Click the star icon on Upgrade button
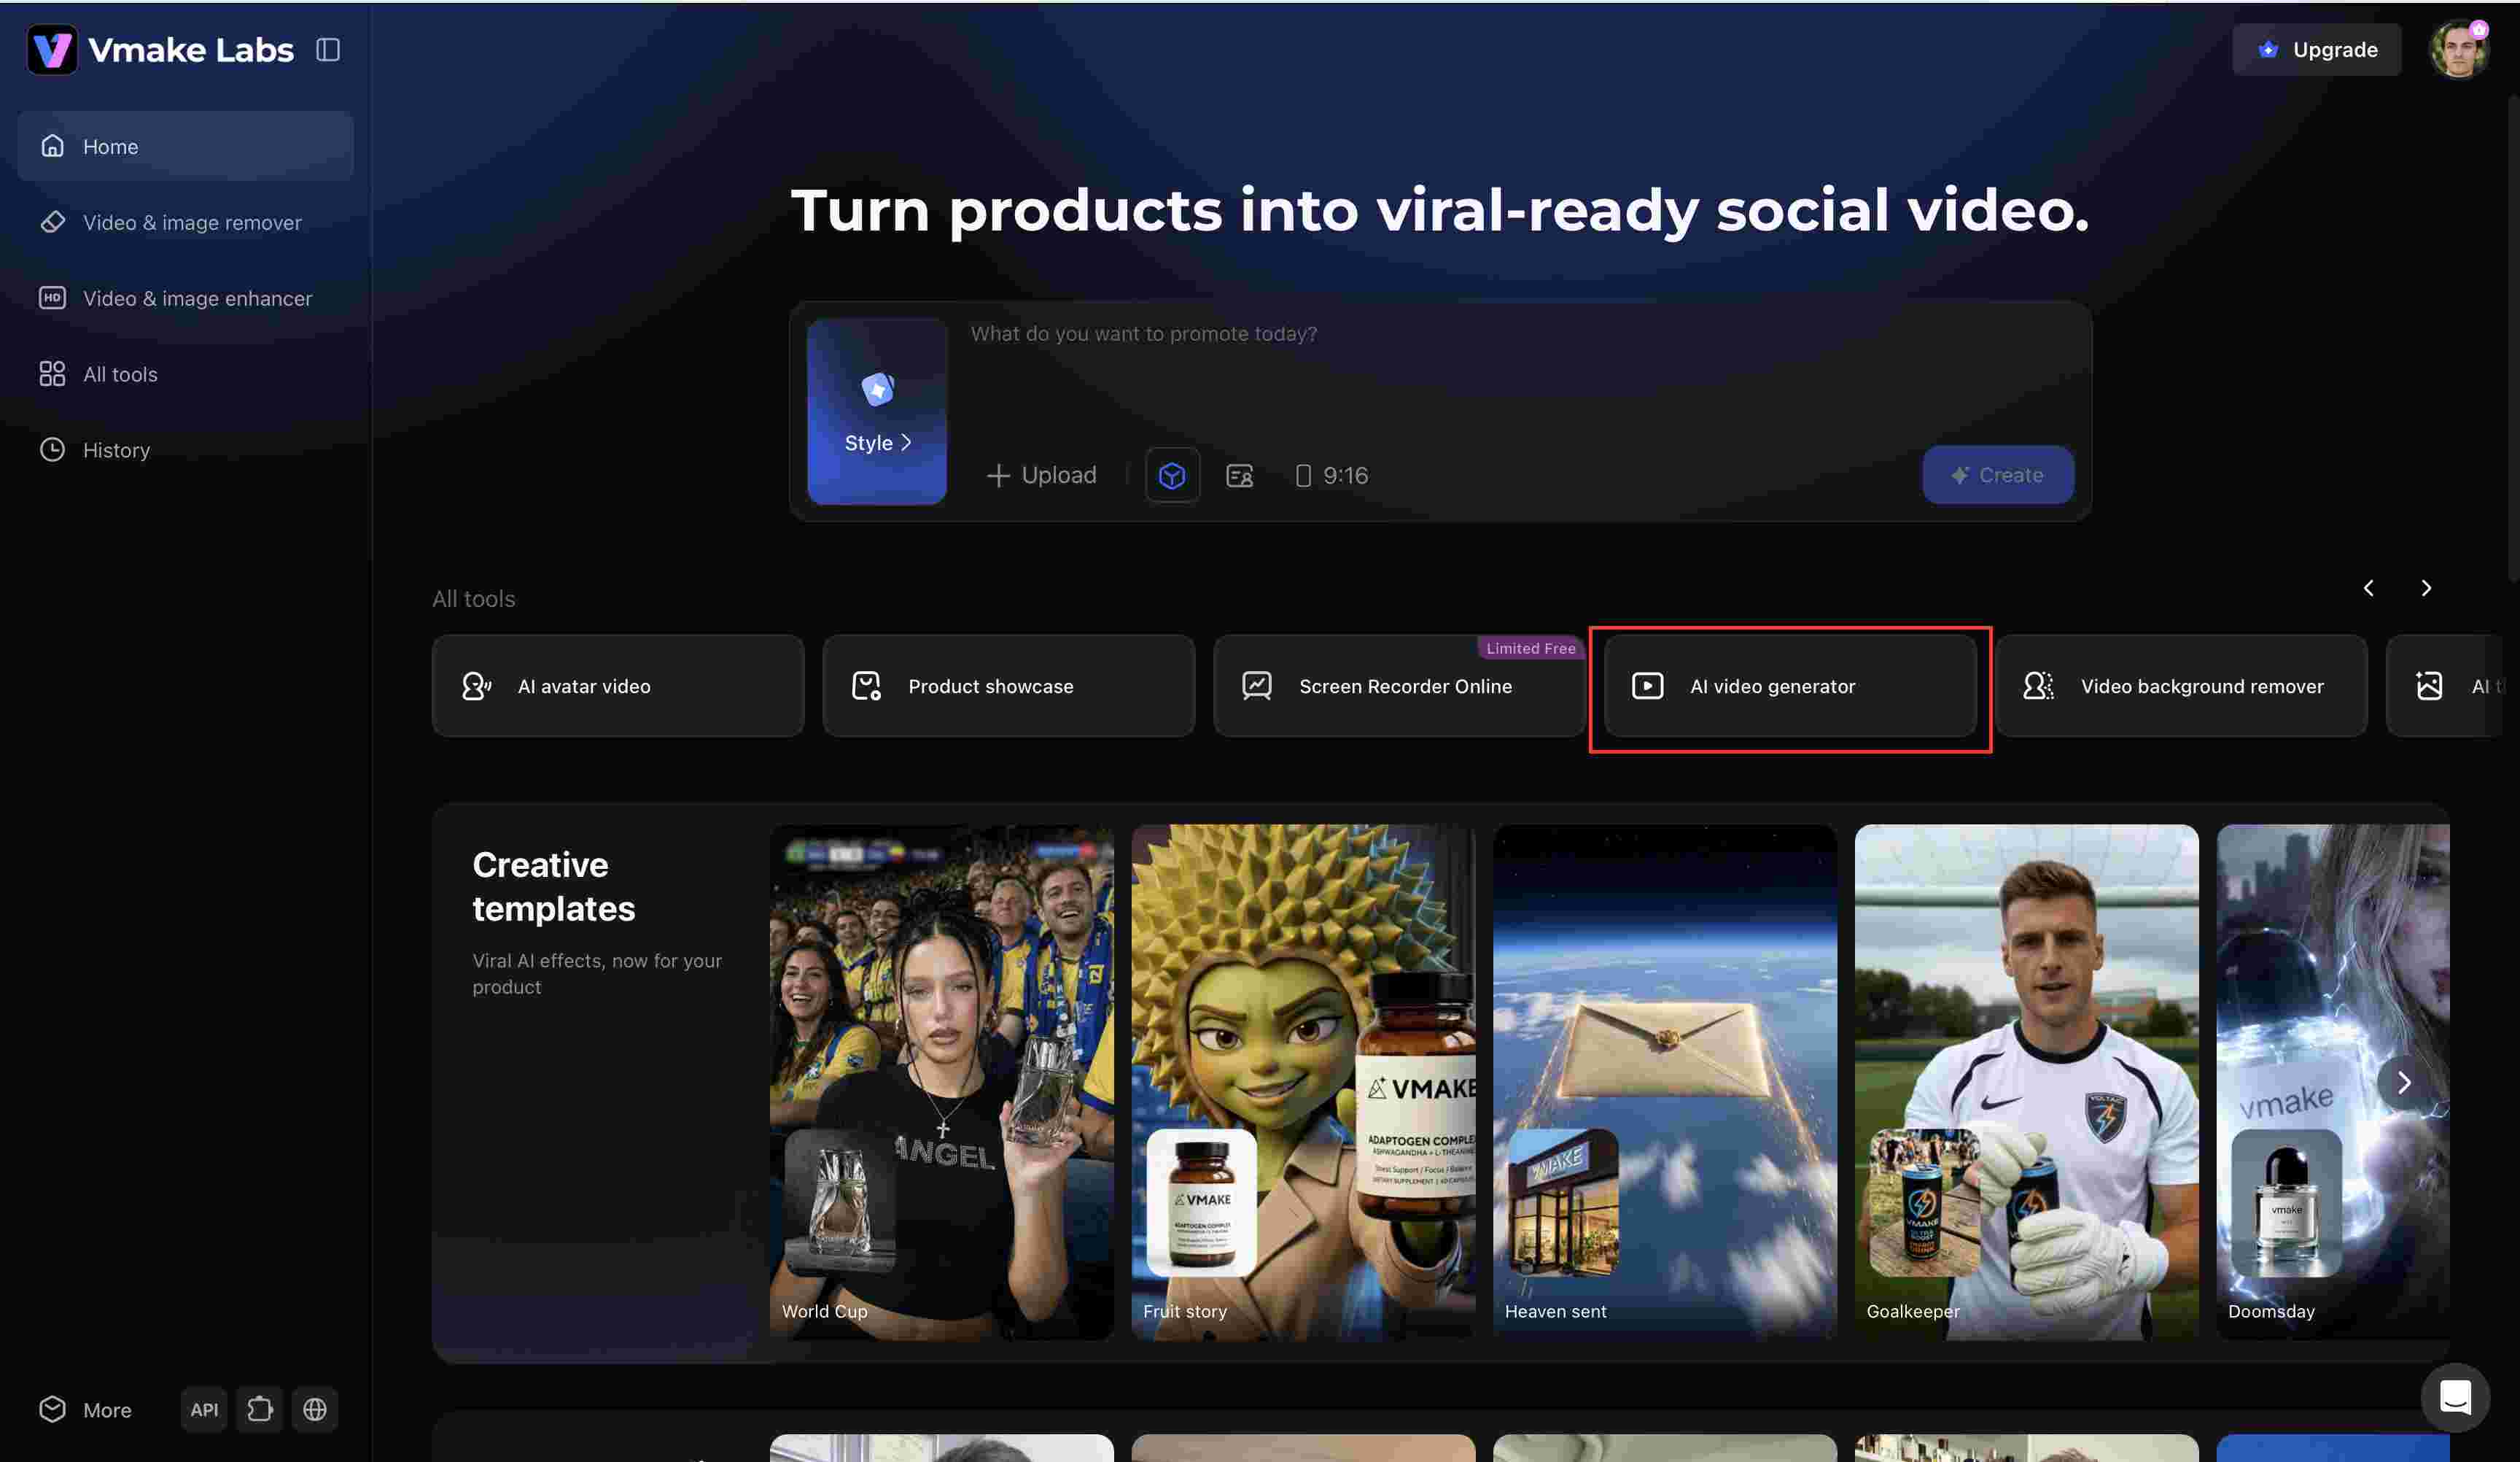 tap(2269, 49)
